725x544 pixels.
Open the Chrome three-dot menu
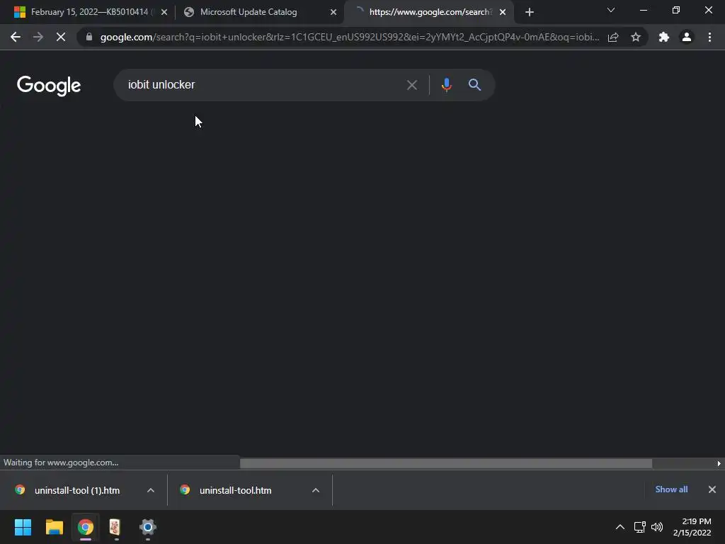click(709, 37)
